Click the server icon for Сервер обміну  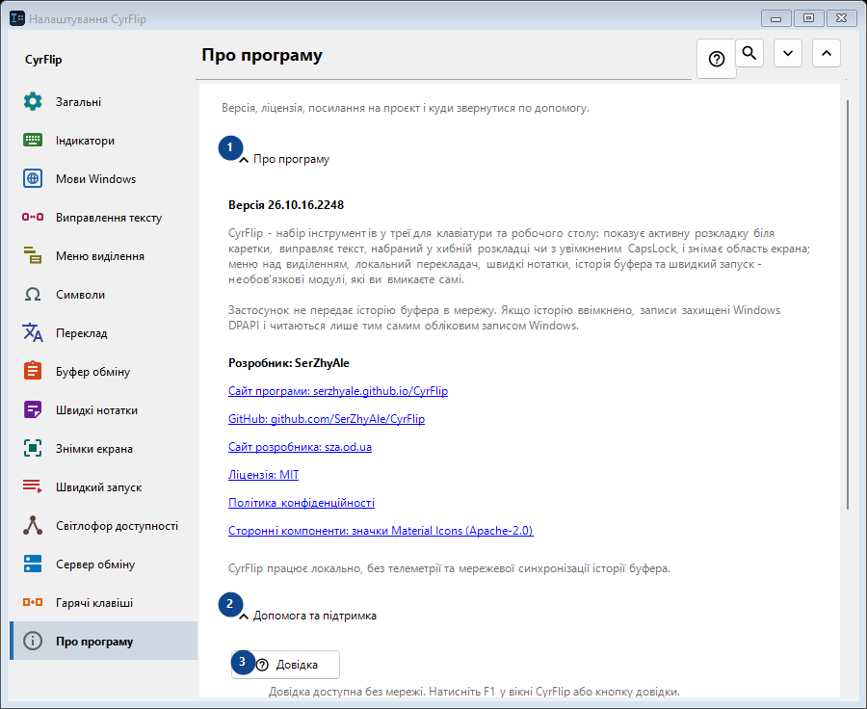tap(33, 565)
